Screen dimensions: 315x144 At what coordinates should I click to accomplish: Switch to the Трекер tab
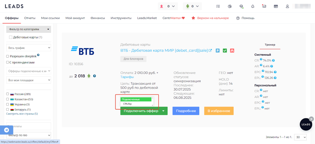[270, 45]
